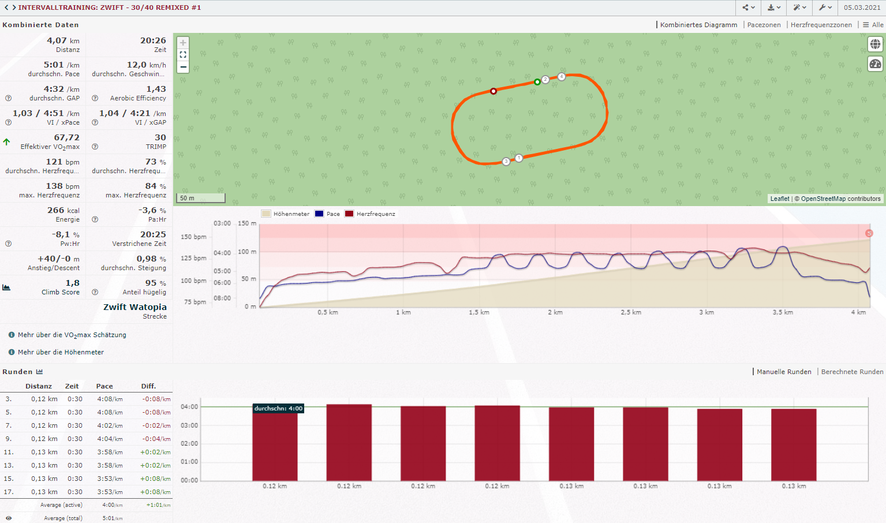Open Mehr über die VO2max Schätzung
The width and height of the screenshot is (886, 523).
pyautogui.click(x=72, y=335)
